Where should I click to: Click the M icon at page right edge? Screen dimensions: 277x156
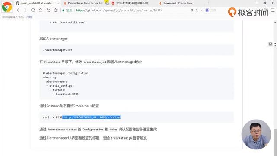pyautogui.click(x=270, y=44)
